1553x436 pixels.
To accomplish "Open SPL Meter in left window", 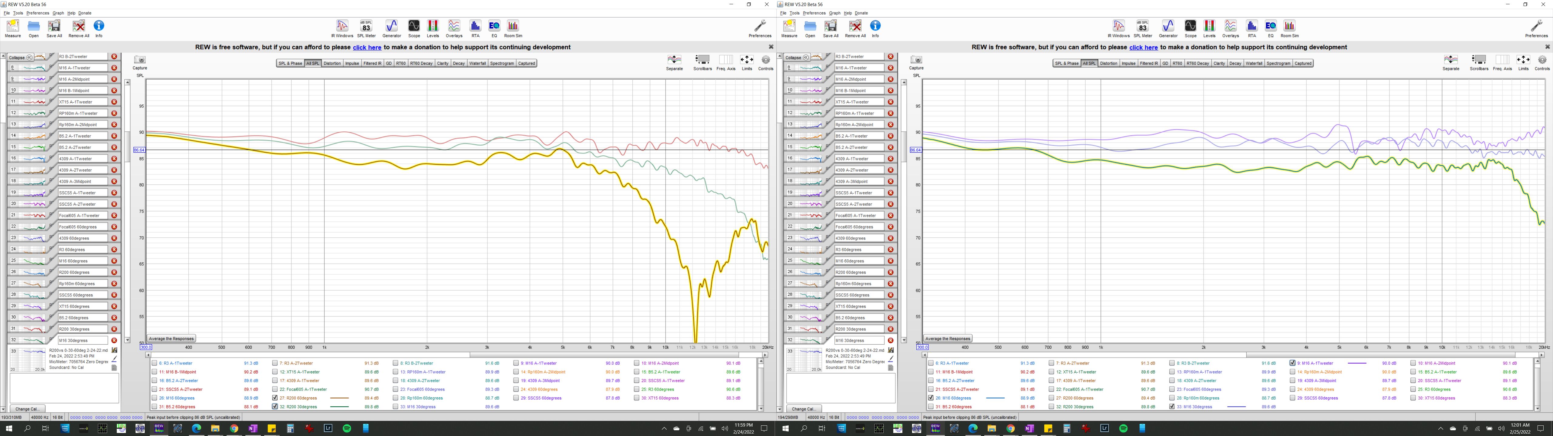I will [366, 28].
